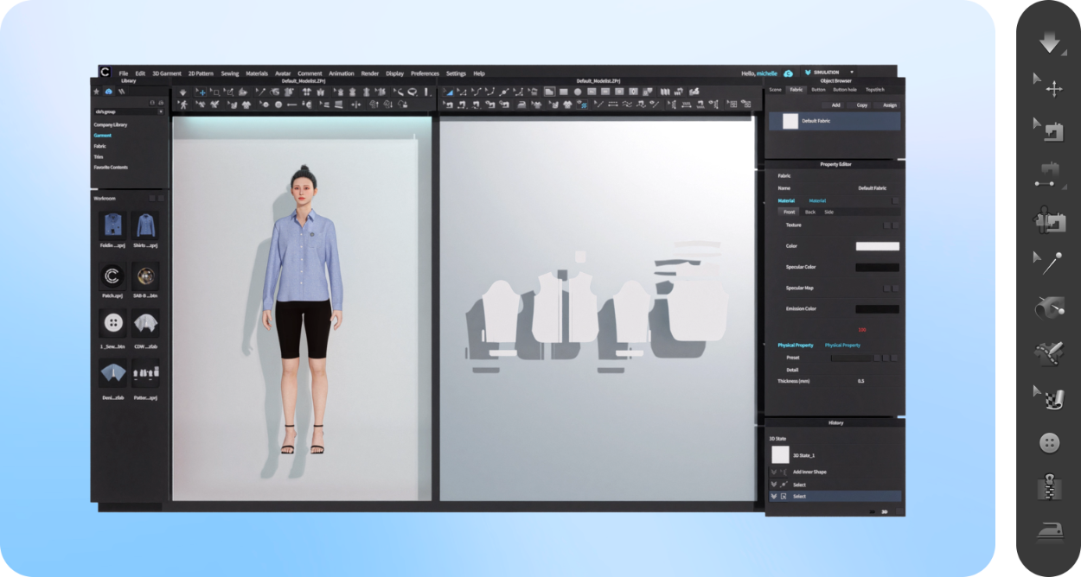Open the fabric Color swatch
1081x577 pixels.
(878, 246)
